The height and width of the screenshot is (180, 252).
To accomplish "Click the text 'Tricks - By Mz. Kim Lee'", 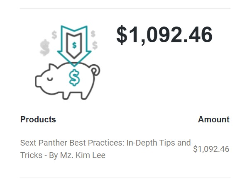I will 63,155.
